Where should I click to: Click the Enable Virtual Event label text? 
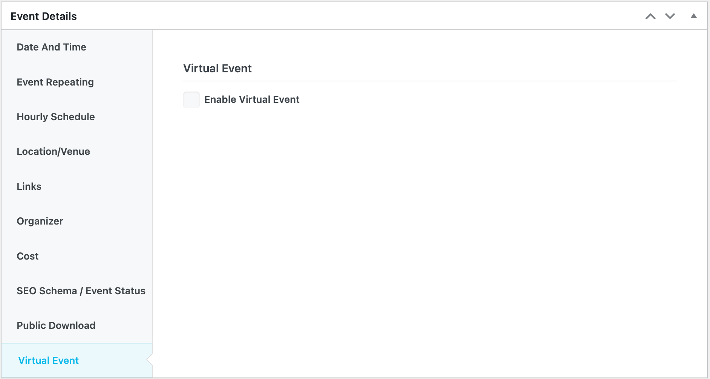[x=252, y=99]
